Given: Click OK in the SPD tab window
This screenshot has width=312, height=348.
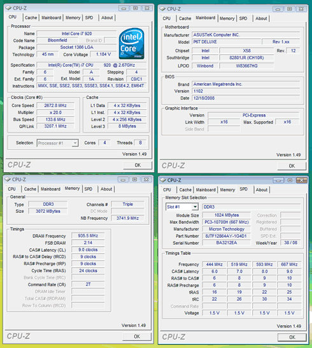Looking at the screenshot, I should tap(292, 337).
